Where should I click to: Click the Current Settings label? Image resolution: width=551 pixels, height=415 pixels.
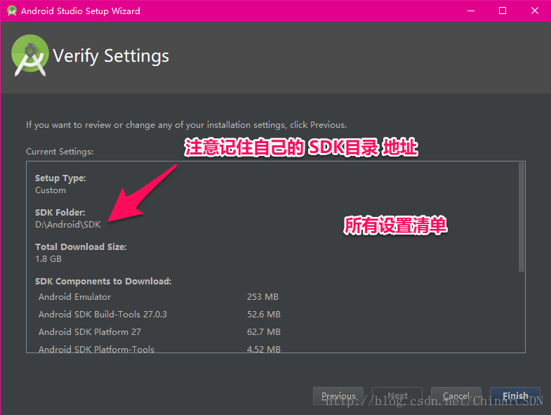coord(60,152)
